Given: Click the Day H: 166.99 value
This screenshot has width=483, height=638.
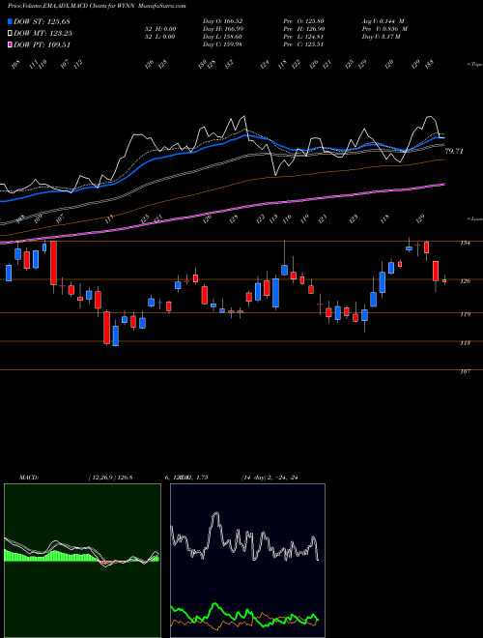Looking at the screenshot, I should pos(222,29).
